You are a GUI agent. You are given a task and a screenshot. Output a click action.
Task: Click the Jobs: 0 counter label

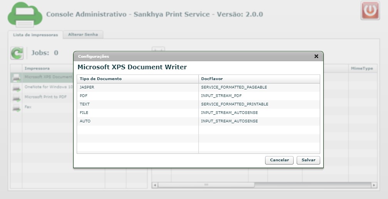(45, 53)
